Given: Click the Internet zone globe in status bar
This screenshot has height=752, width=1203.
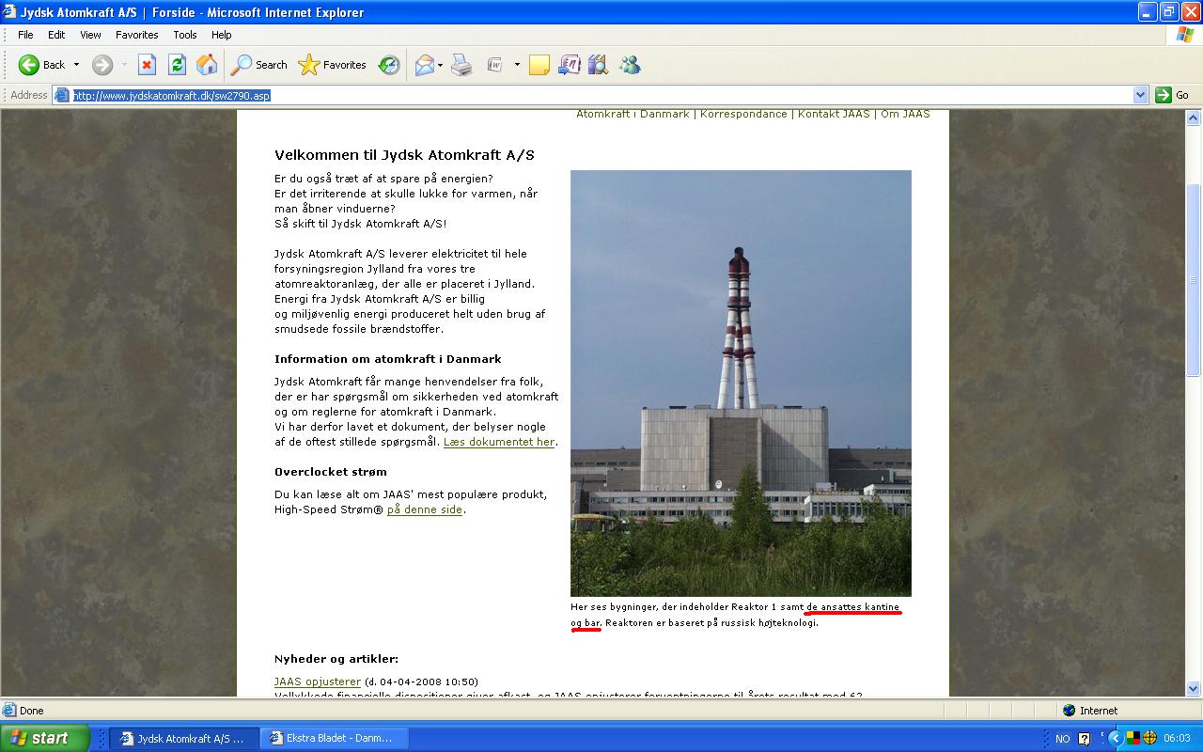Looking at the screenshot, I should click(x=1070, y=711).
